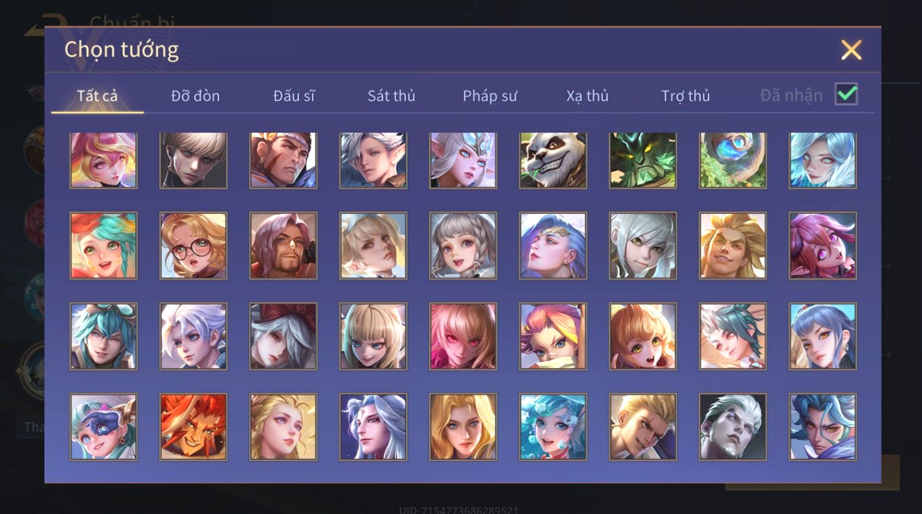The height and width of the screenshot is (514, 922).
Task: Select the red-maned lion beast hero
Action: pos(193,427)
